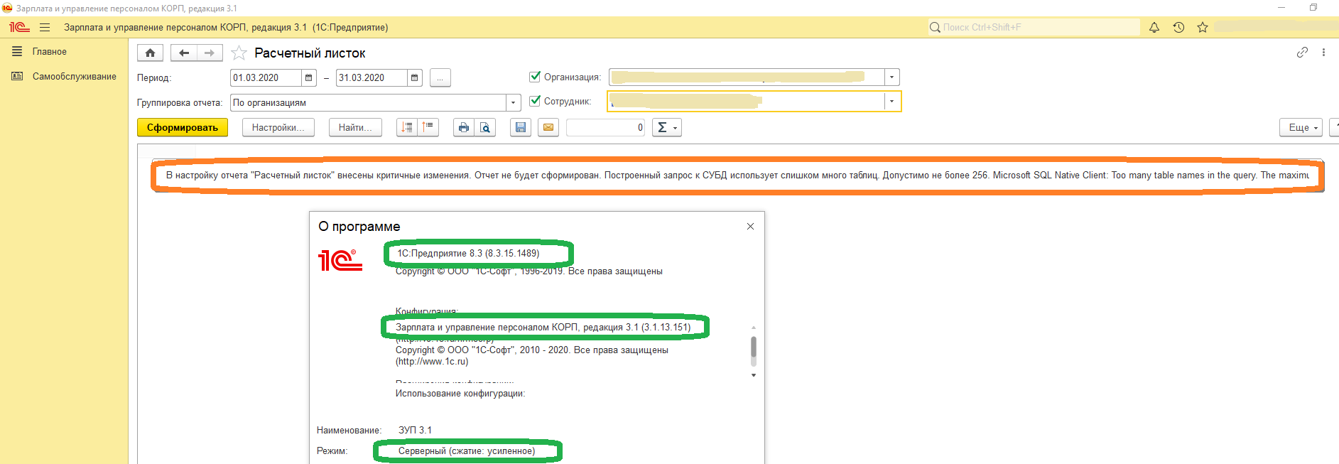Close the О программе dialog
Viewport: 1339px width, 464px height.
tap(750, 226)
